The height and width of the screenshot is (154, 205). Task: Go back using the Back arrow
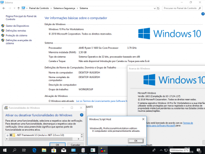coord(4,8)
